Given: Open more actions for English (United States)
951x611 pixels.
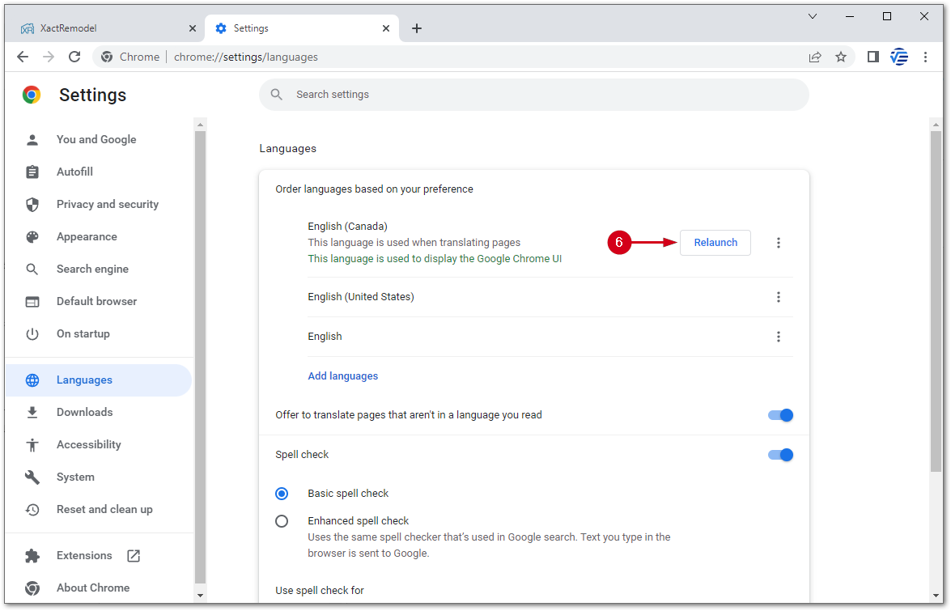Looking at the screenshot, I should coord(779,297).
